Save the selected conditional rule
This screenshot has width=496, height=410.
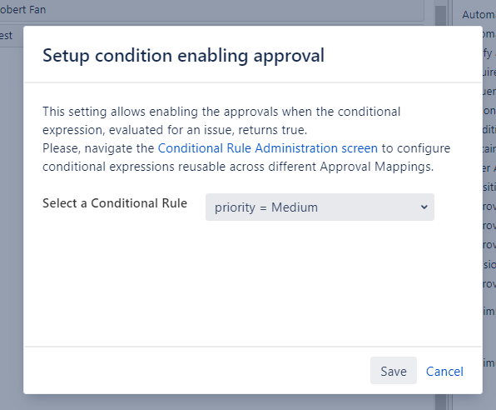(393, 370)
